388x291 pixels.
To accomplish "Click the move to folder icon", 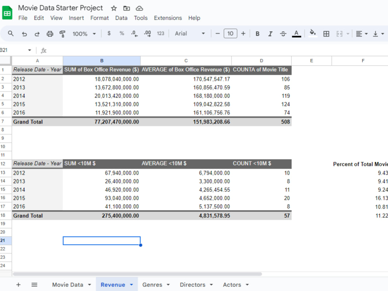I will (x=126, y=8).
